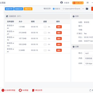Click 清除列表 button
The width and height of the screenshot is (93, 93).
(28, 9)
